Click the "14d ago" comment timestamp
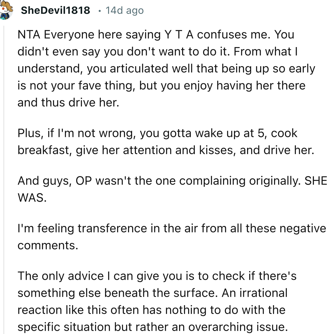 click(x=124, y=10)
